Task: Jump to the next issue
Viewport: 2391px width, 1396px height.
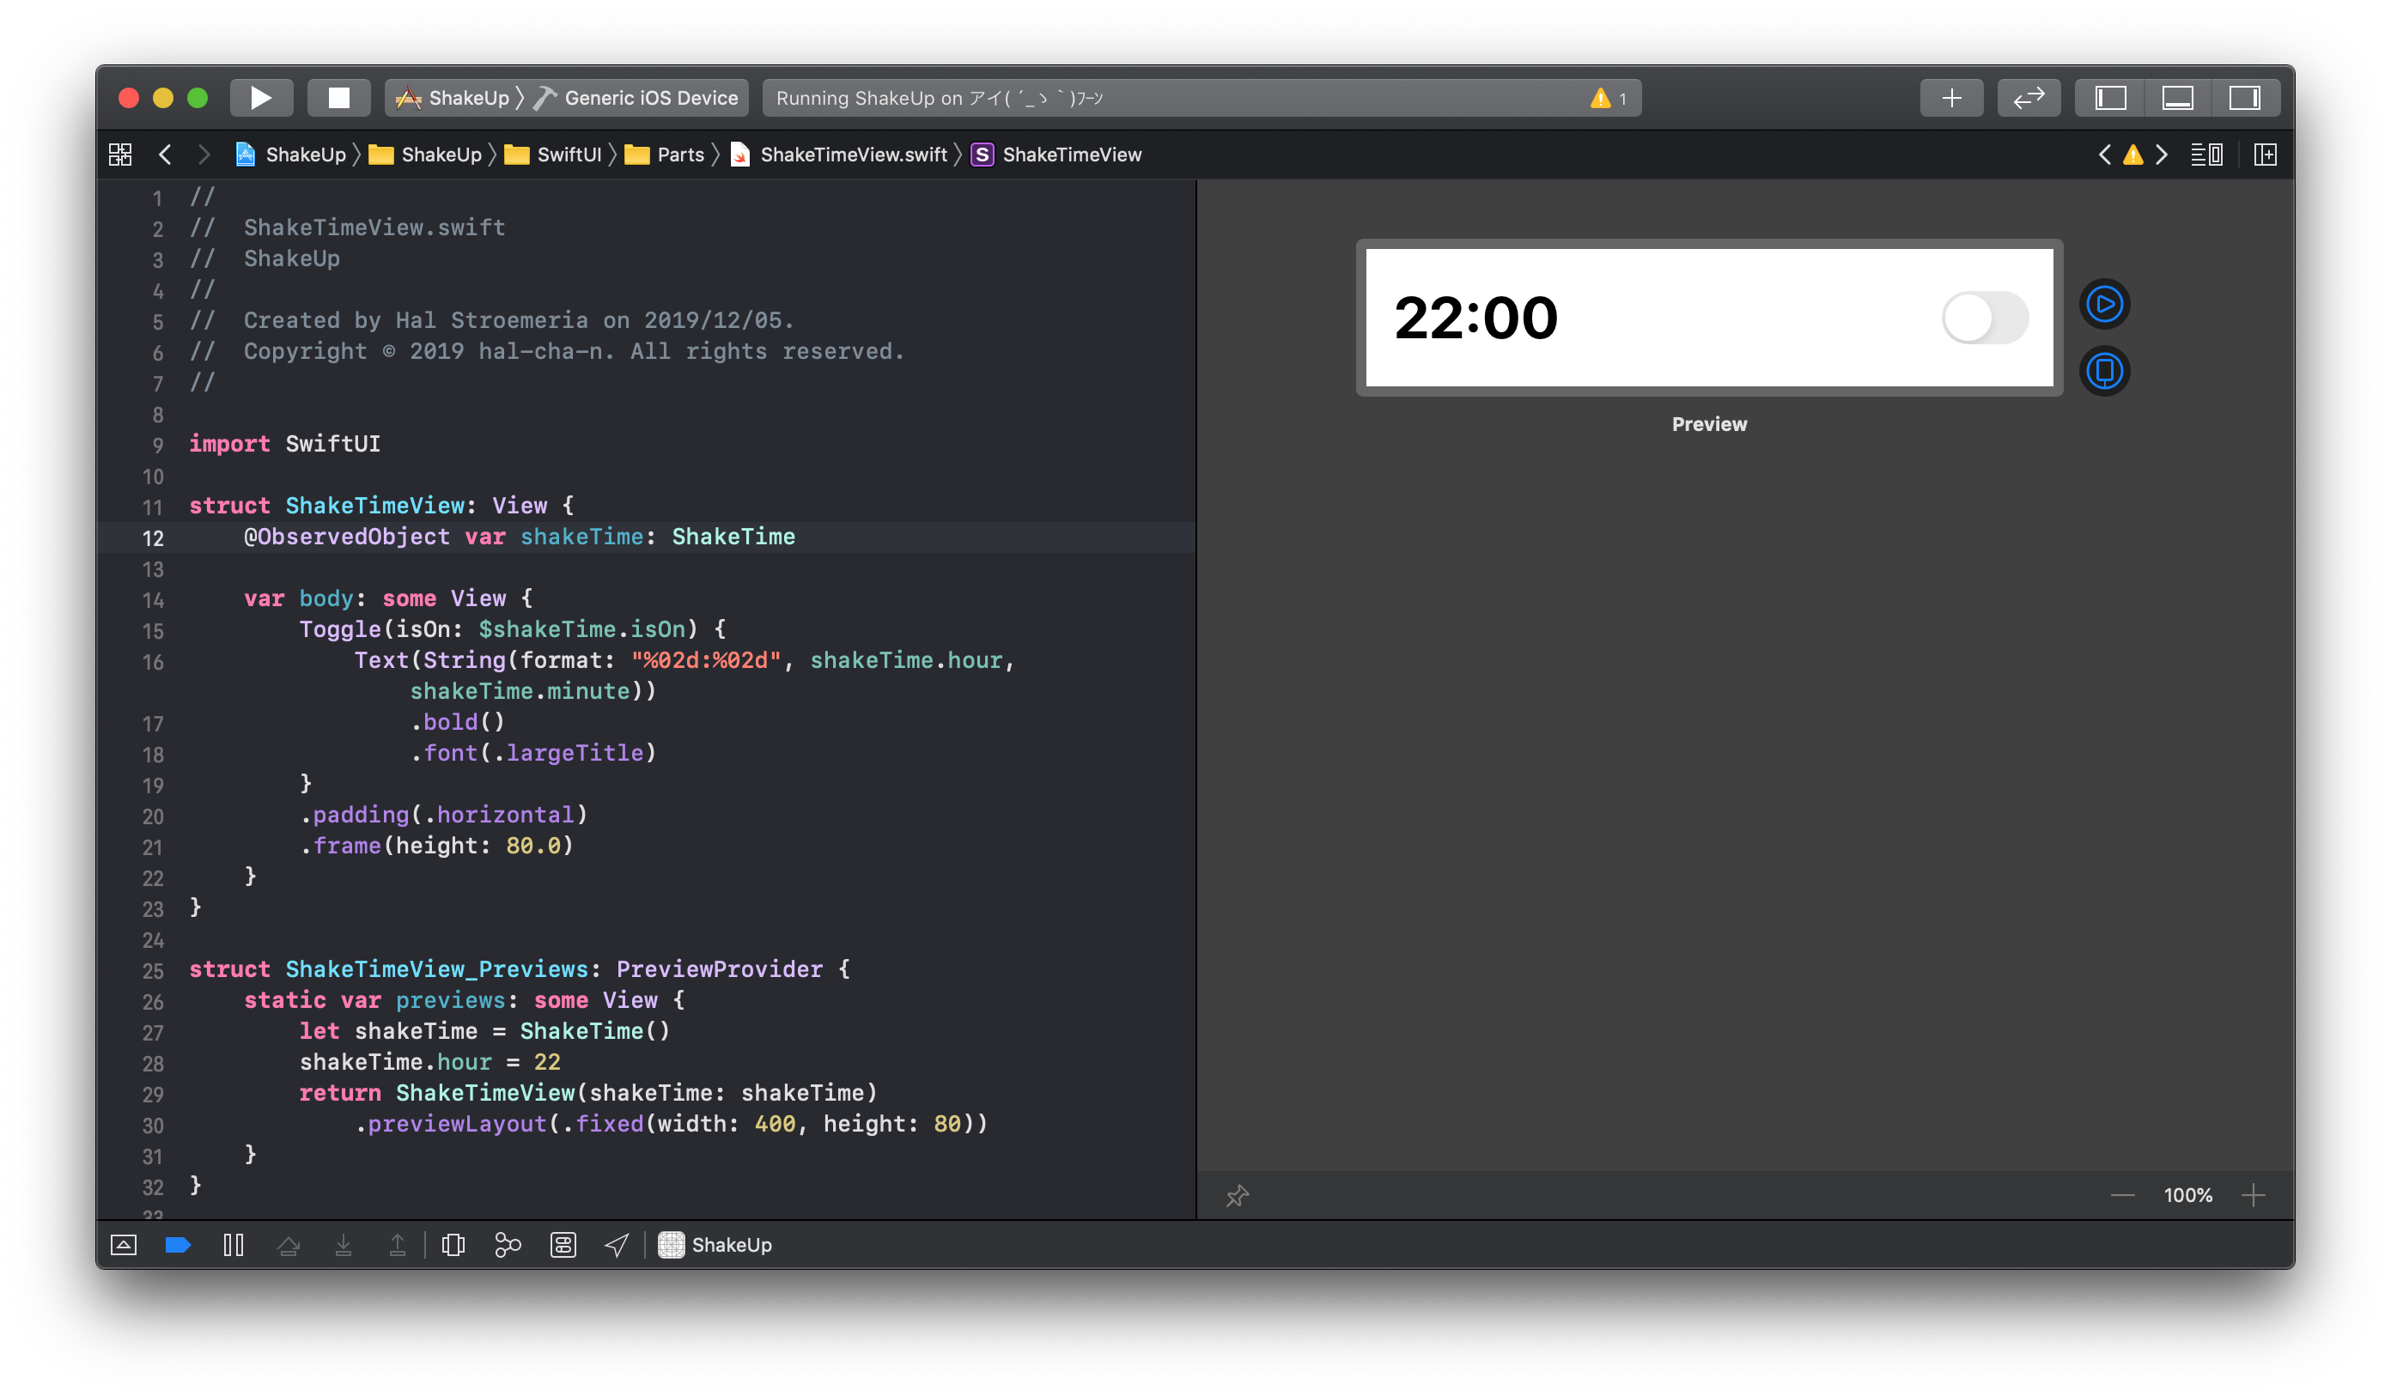Action: [x=2162, y=155]
